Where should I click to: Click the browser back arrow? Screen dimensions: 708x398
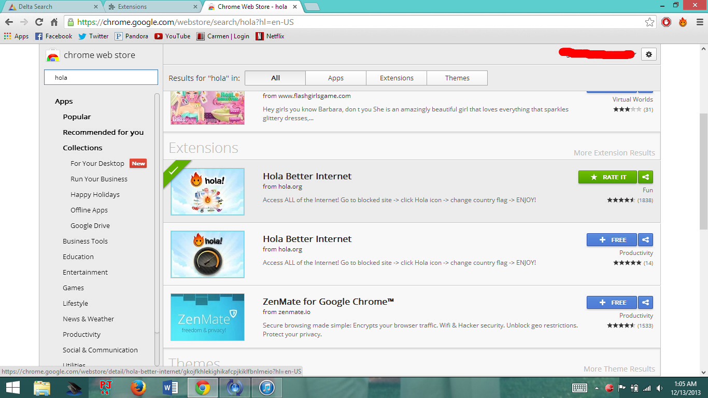point(9,22)
